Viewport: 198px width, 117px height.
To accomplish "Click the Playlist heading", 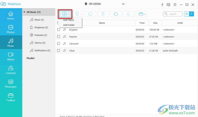I will point(30,58).
